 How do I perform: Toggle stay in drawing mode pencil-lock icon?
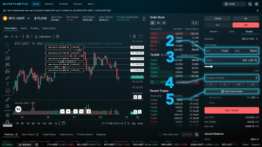[x=7, y=121]
